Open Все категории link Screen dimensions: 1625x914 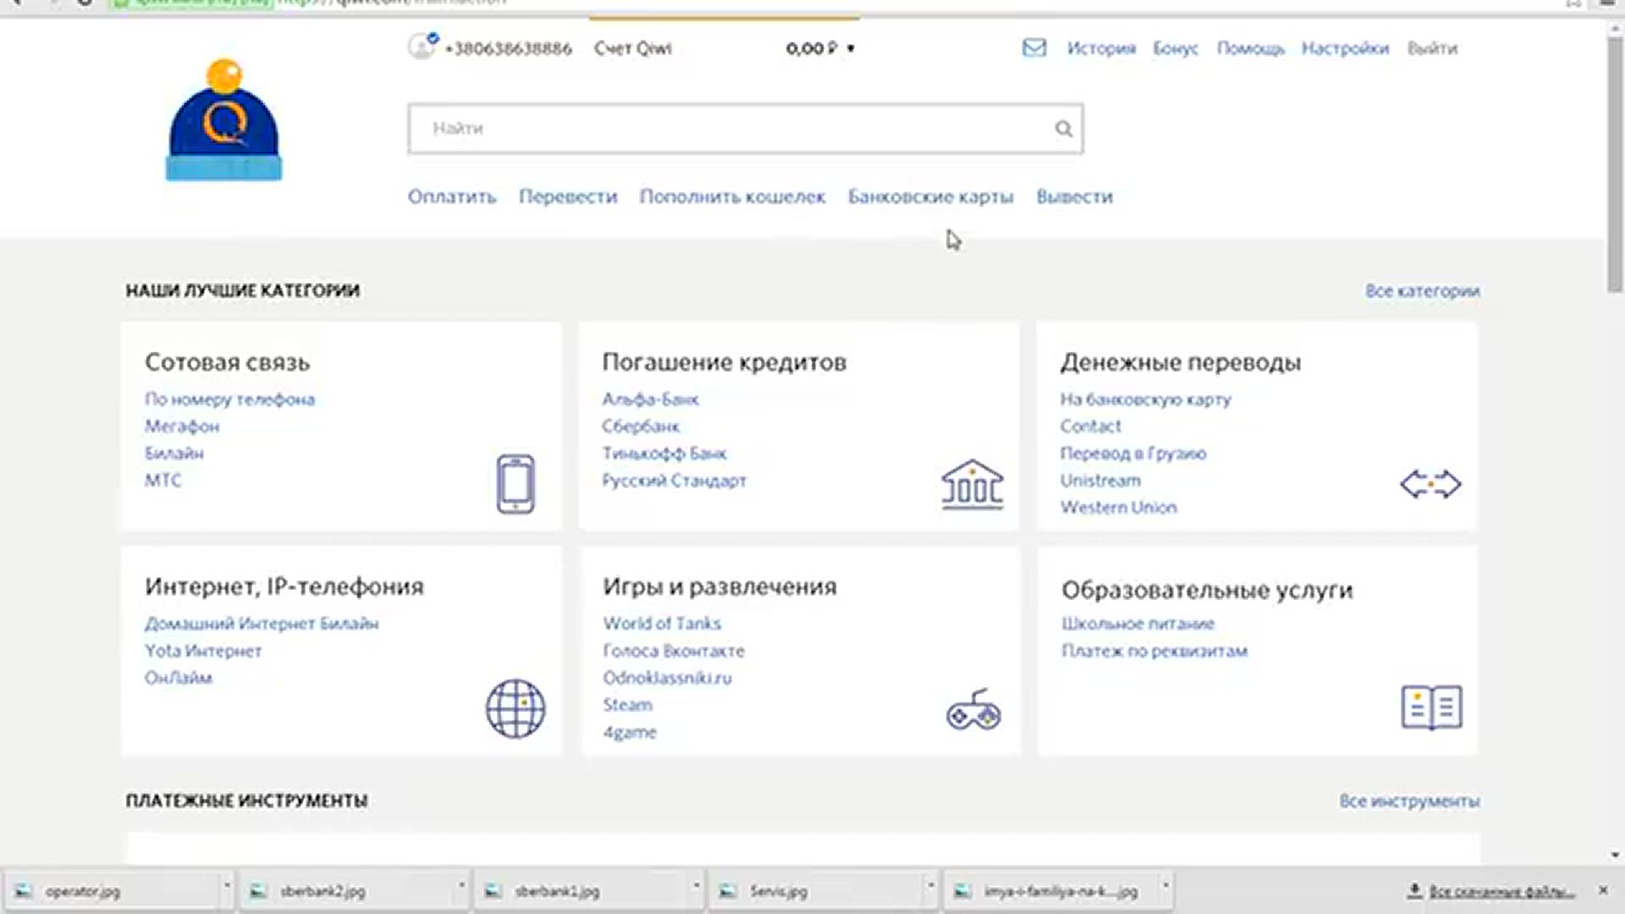click(x=1422, y=291)
